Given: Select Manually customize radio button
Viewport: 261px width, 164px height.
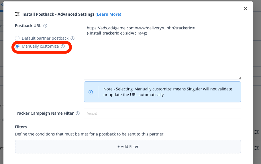Looking at the screenshot, I should pos(17,46).
